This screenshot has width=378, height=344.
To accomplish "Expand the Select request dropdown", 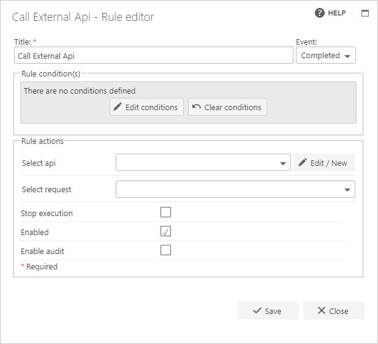I will coord(235,189).
